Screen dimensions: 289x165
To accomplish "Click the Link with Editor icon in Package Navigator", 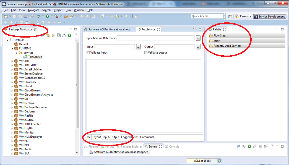I will pyautogui.click(x=48, y=35).
